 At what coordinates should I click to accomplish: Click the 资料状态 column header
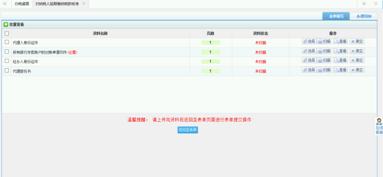point(261,33)
